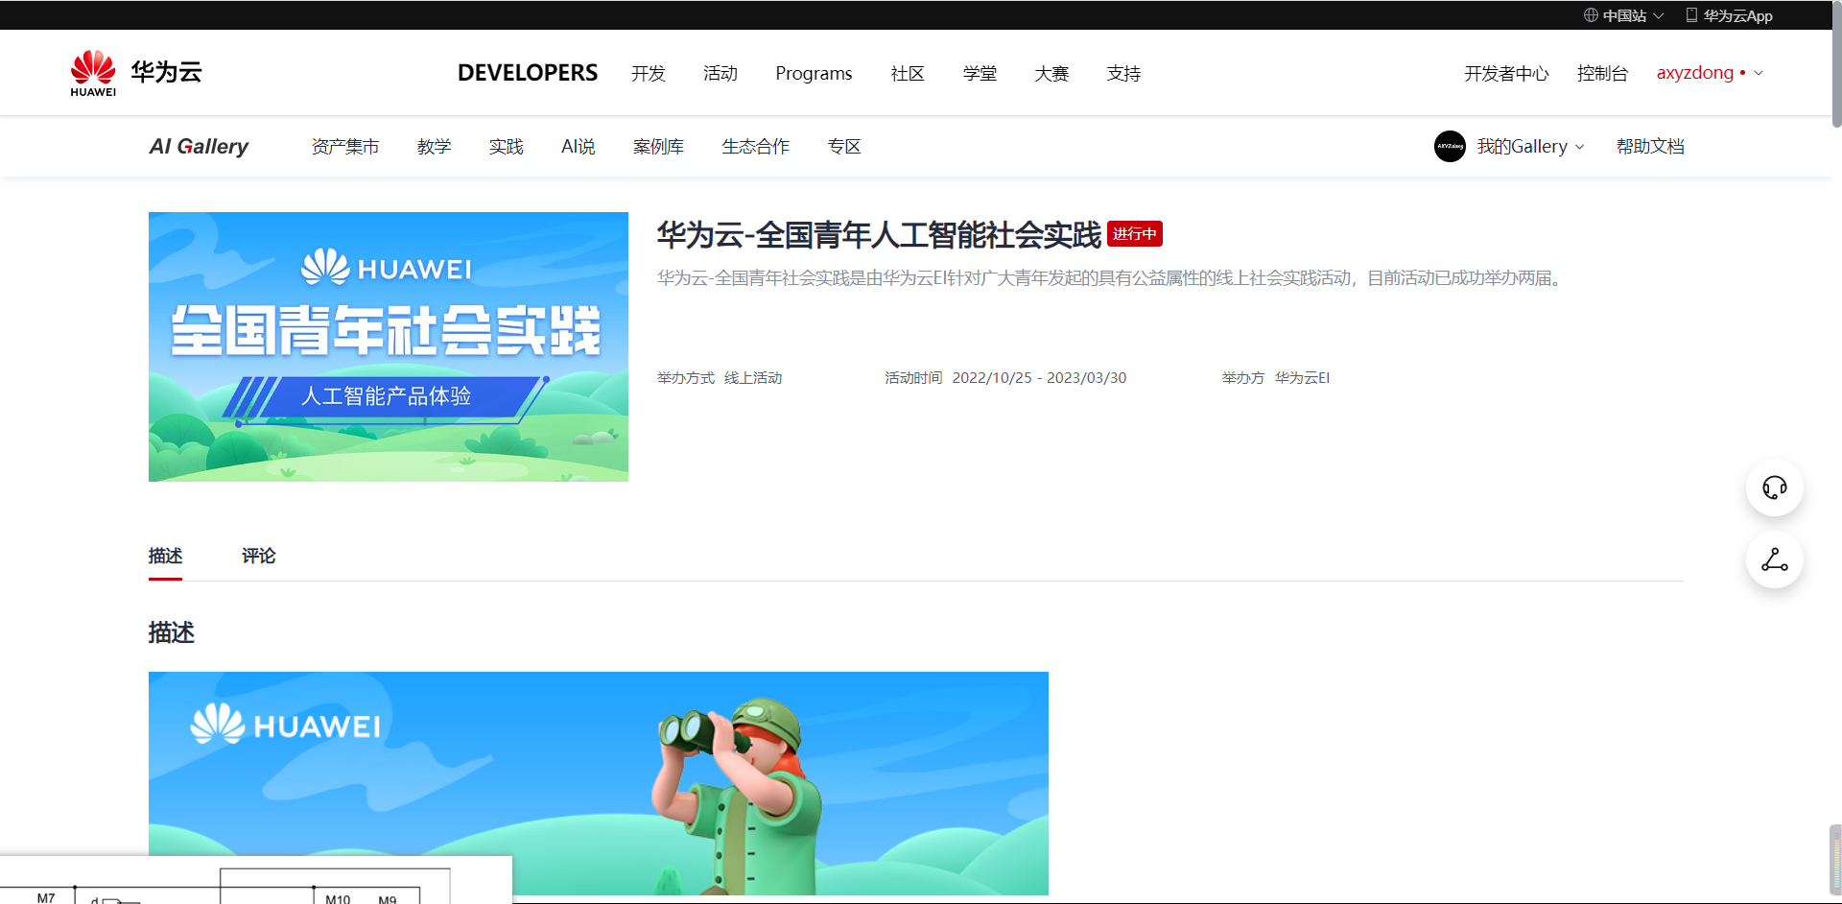Open the customer service headset icon
The image size is (1842, 904).
click(1774, 488)
